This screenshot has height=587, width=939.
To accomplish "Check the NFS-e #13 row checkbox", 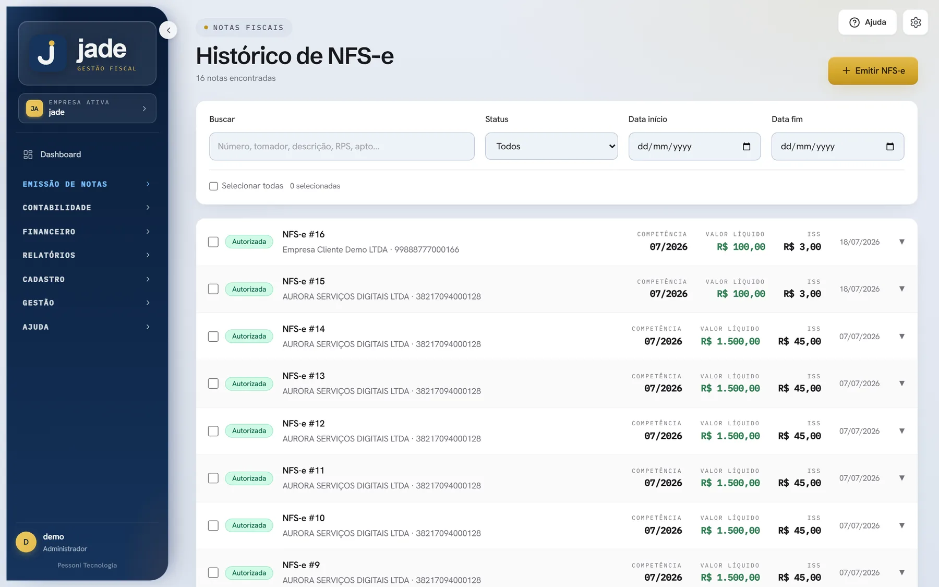I will (x=213, y=384).
